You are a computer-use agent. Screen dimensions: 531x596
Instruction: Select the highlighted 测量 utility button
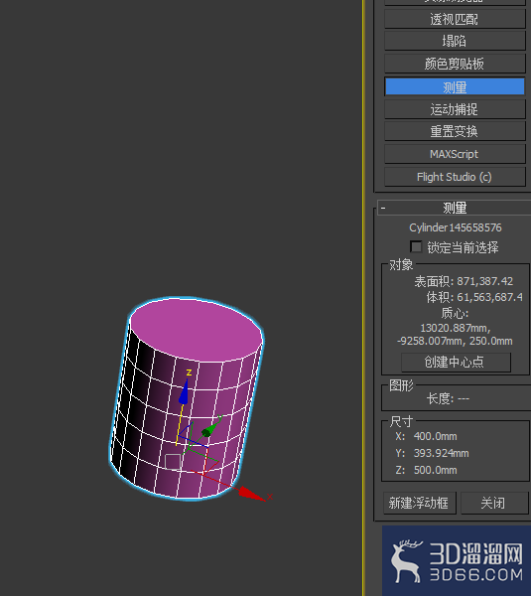click(455, 87)
